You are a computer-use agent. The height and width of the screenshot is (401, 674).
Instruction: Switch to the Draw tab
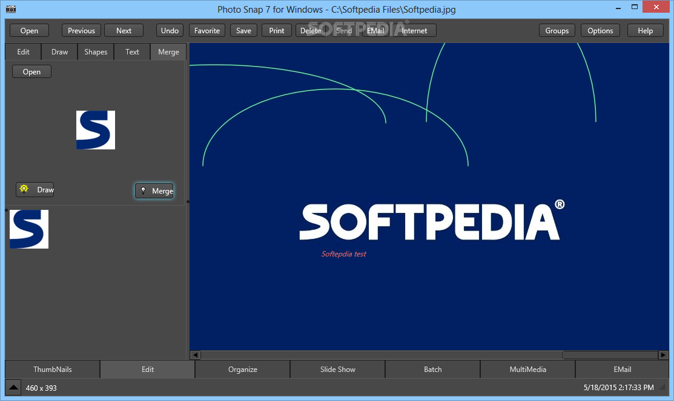click(59, 51)
